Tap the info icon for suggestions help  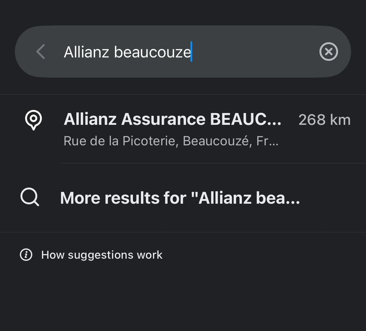[26, 255]
